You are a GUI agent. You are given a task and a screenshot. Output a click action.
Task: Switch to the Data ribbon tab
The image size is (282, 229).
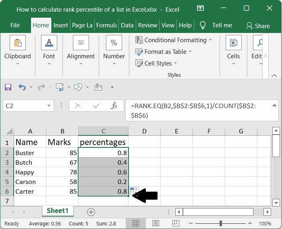(x=127, y=25)
